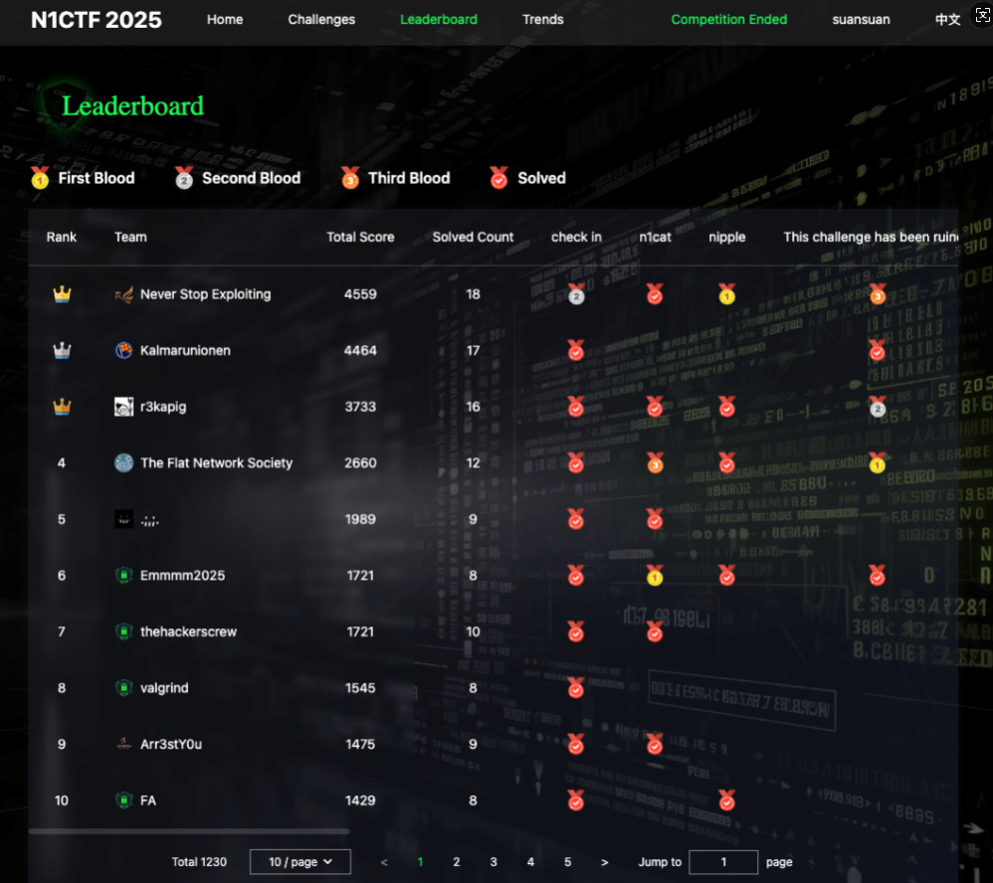Click Never Stop Exploiting's second blood check in medal

click(575, 294)
